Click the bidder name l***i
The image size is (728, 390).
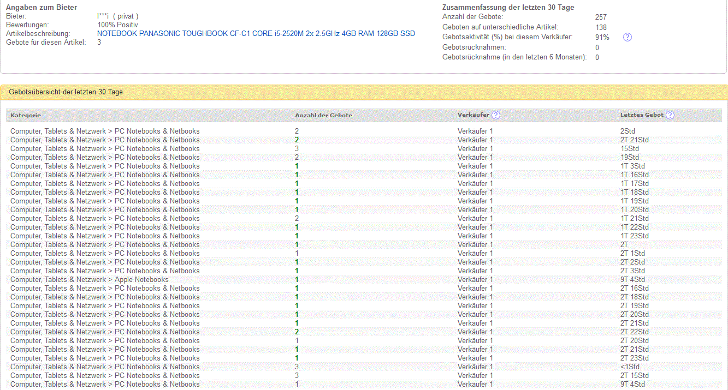point(103,16)
